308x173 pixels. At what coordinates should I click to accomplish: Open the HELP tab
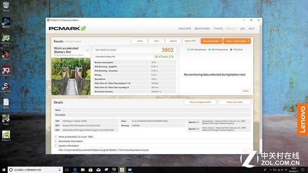pyautogui.click(x=251, y=29)
